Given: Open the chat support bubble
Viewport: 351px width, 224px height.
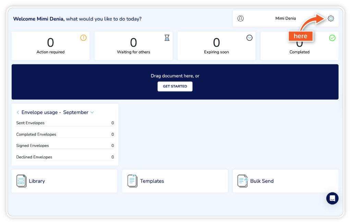Looking at the screenshot, I should coord(332,198).
